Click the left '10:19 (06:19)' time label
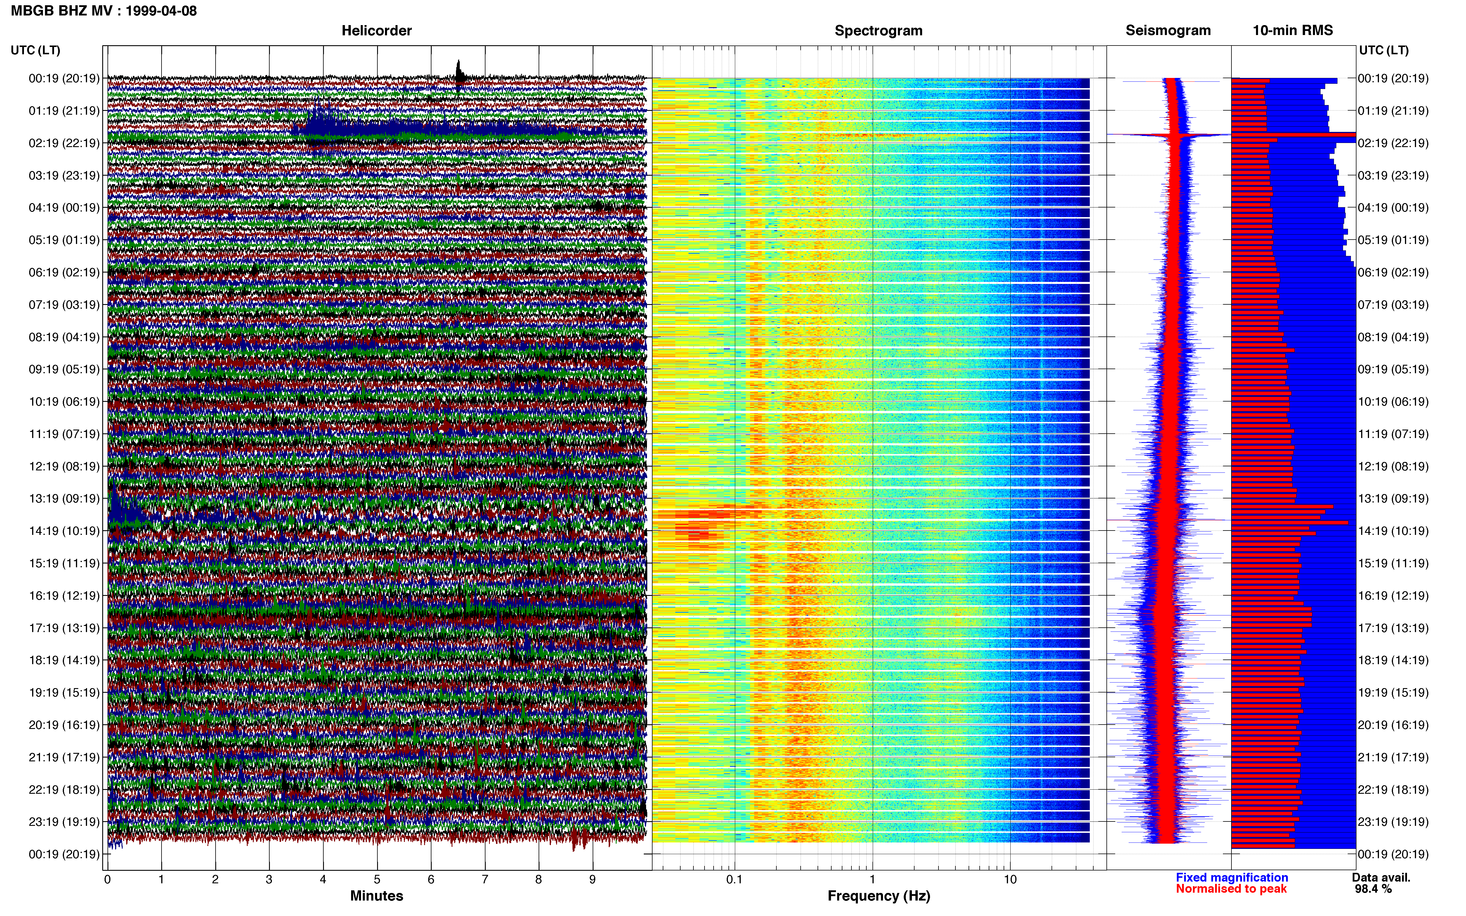Image resolution: width=1466 pixels, height=916 pixels. point(64,402)
